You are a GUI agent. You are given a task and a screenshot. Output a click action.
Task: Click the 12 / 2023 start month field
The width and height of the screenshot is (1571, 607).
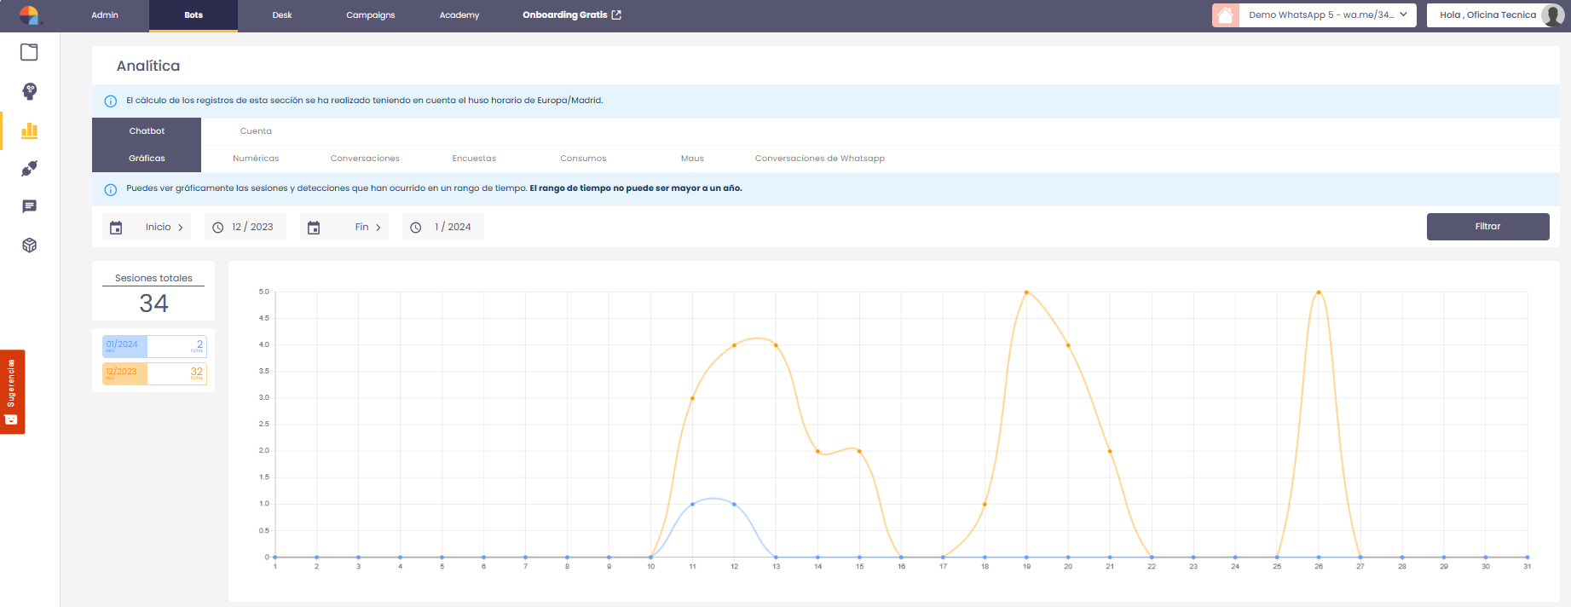pos(245,228)
